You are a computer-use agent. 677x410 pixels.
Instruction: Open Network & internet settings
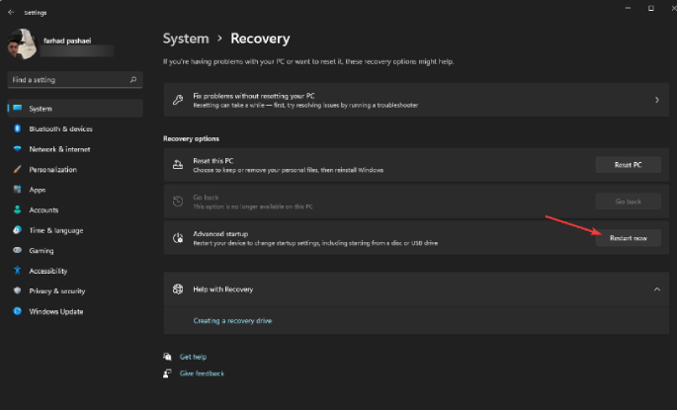click(x=59, y=149)
